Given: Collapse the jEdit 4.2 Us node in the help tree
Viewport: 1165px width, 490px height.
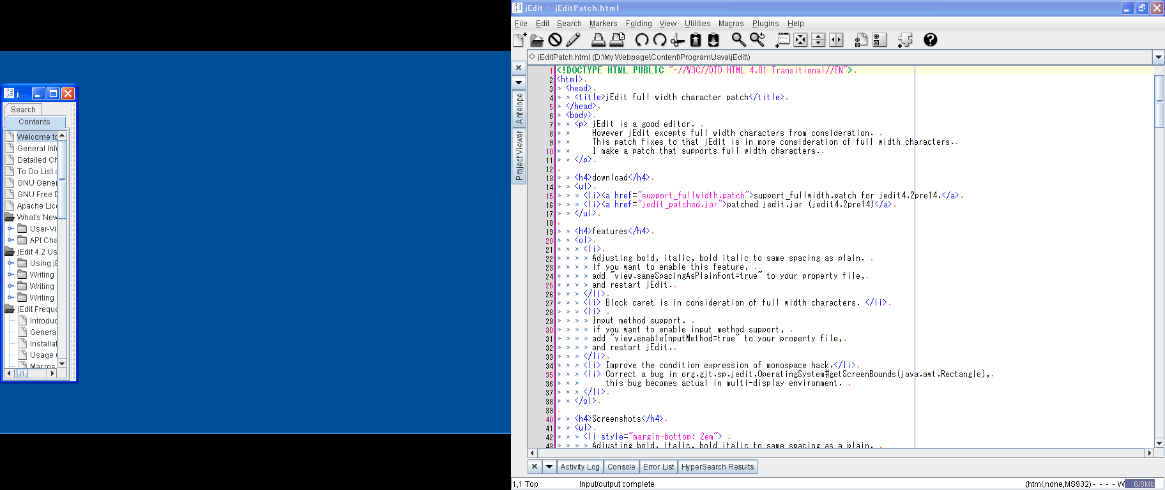Looking at the screenshot, I should pyautogui.click(x=10, y=251).
